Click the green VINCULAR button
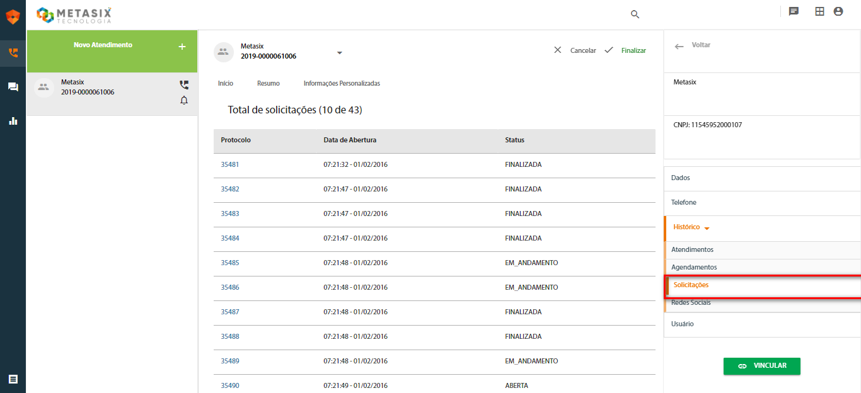Viewport: 861px width, 393px height. tap(762, 366)
